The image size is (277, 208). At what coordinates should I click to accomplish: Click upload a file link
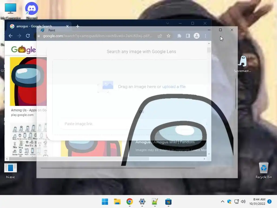click(x=174, y=87)
